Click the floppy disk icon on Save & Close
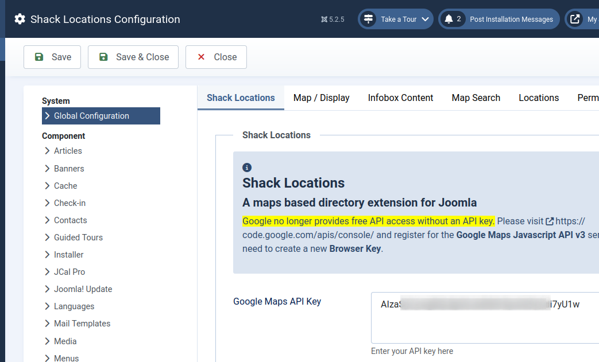 [x=103, y=57]
